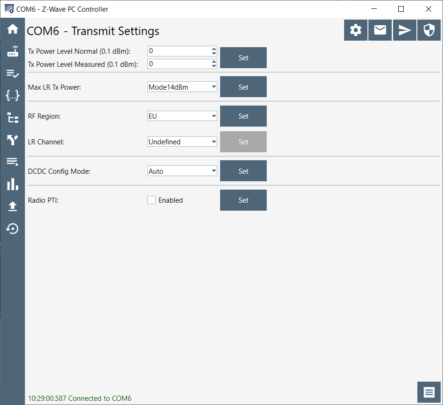Viewport: 443px width, 405px height.
Task: Open the log panel icon at bottom right
Action: 429,392
